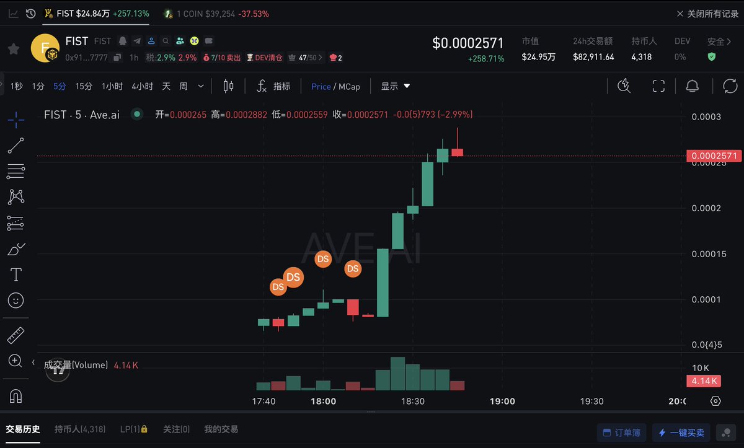Screen dimensions: 744x448
Task: Open the alert bell icon
Action: pos(693,86)
